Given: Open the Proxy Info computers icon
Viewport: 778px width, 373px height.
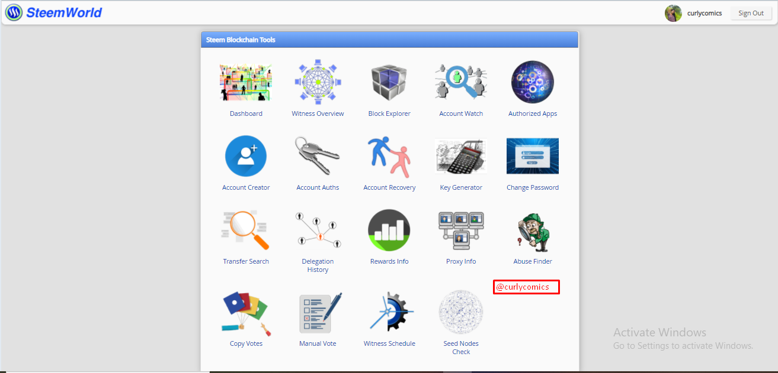Looking at the screenshot, I should click(461, 230).
